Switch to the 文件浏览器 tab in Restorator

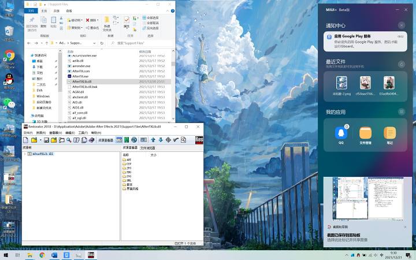(x=147, y=148)
